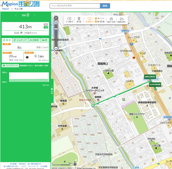
Task: Go to previous route with left chevron
Action: (16, 15)
